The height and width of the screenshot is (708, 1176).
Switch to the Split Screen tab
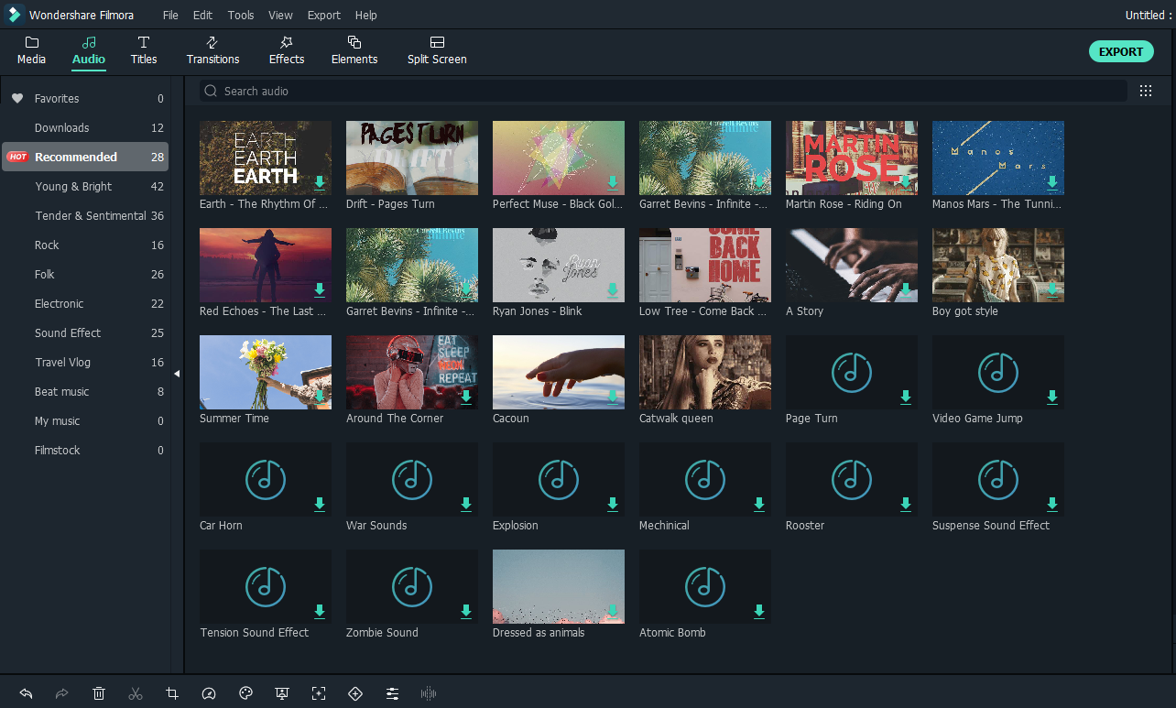pos(437,51)
